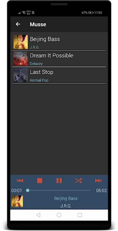
Task: Tap the Android back navigation button
Action: coord(38,215)
